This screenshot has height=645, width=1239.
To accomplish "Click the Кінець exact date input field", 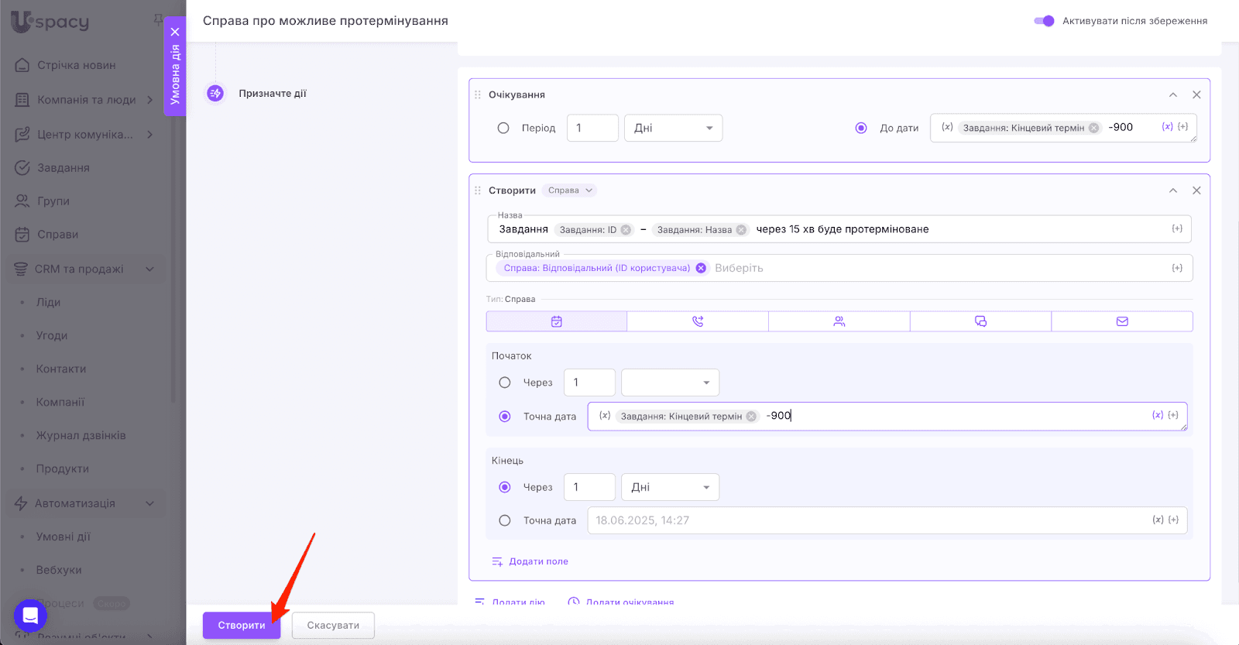I will (867, 520).
